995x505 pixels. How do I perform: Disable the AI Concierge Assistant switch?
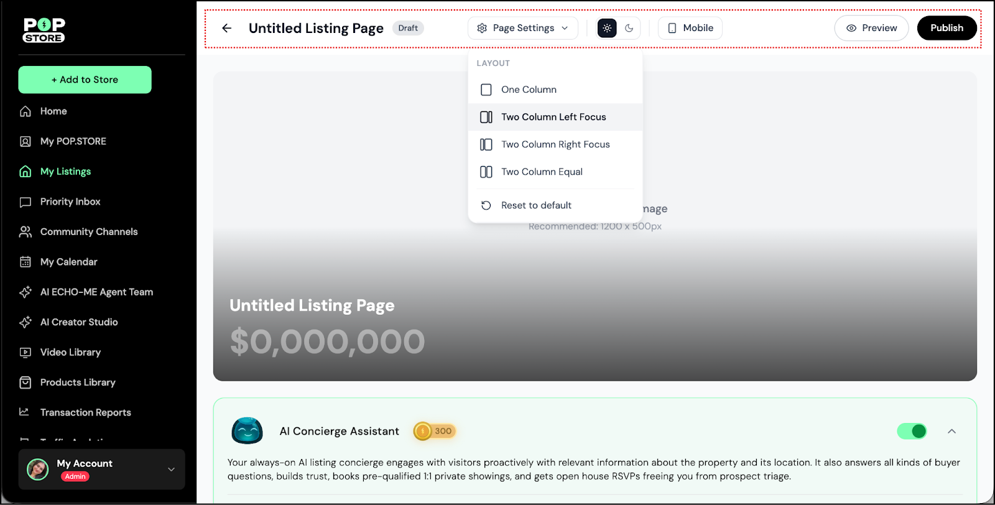pyautogui.click(x=912, y=431)
